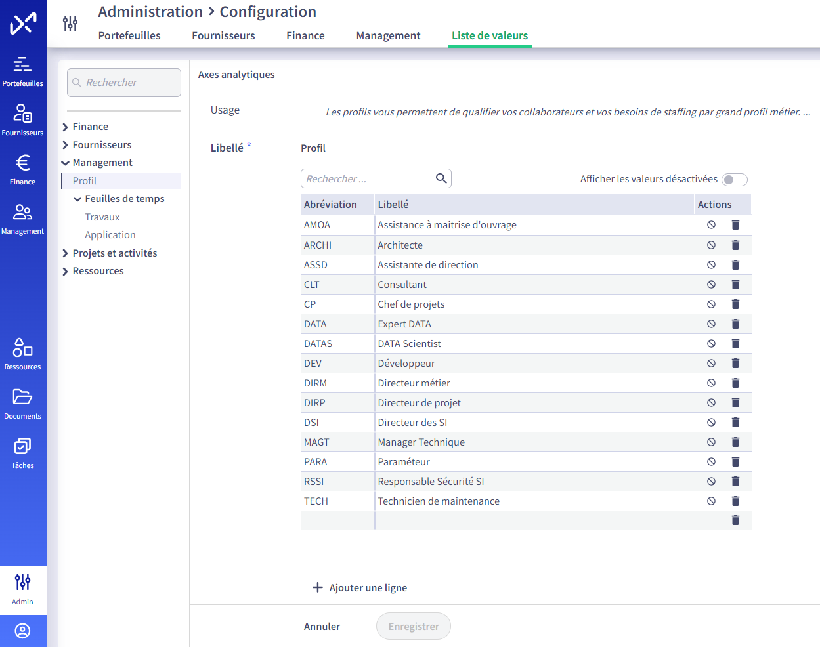
Task: Open Portefeuilles in the left sidebar
Action: click(x=23, y=72)
